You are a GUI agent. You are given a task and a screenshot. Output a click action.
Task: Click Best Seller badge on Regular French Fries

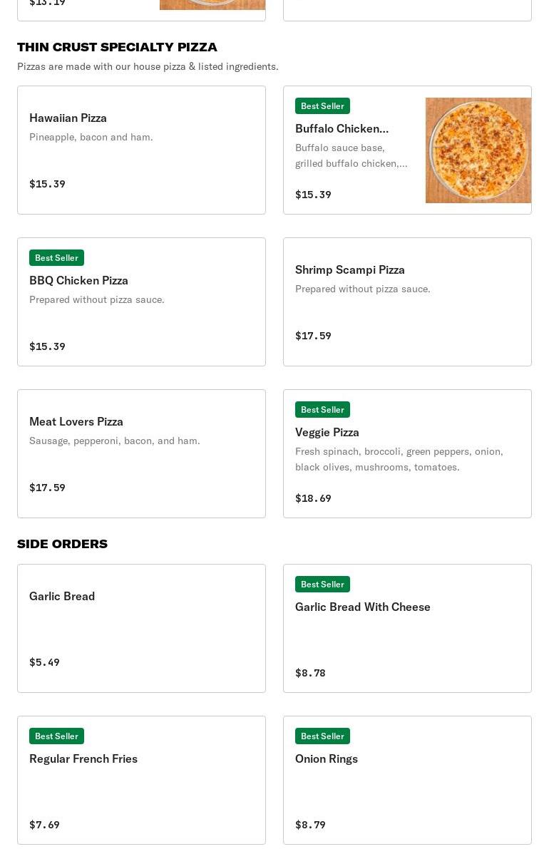(56, 736)
